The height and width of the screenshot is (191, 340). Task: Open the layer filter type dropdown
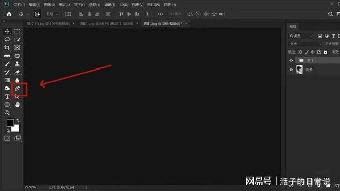pos(301,36)
